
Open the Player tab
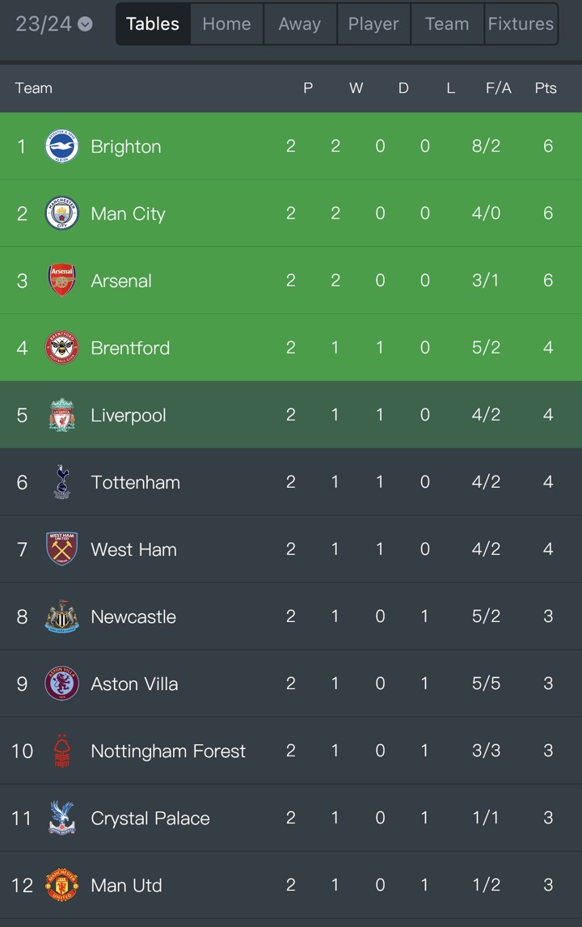(373, 24)
